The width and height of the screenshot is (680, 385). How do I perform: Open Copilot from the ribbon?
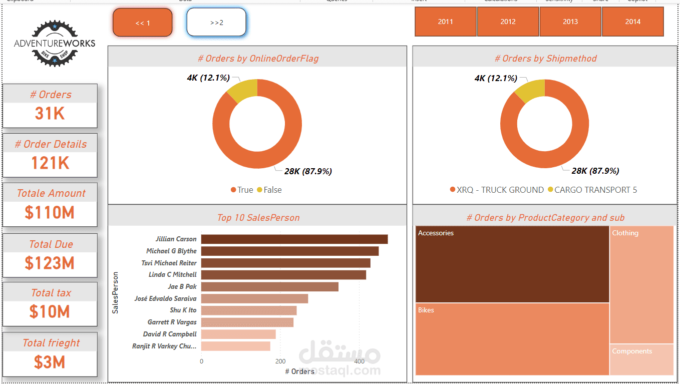pyautogui.click(x=636, y=1)
